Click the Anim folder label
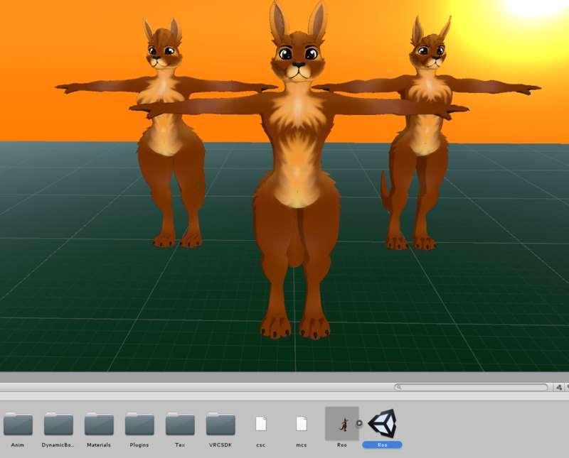Viewport: 569px width, 458px height. tap(18, 445)
